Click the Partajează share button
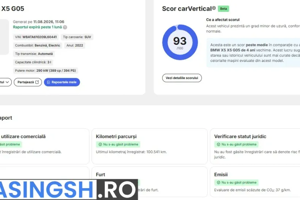 coord(28,82)
